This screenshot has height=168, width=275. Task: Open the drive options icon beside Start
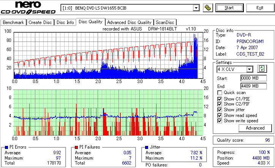pos(208,8)
